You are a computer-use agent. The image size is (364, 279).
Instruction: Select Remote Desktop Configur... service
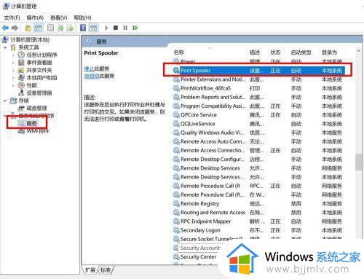pyautogui.click(x=213, y=160)
